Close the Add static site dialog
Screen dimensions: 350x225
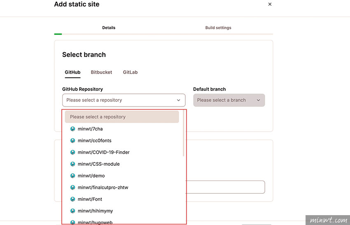point(270,4)
